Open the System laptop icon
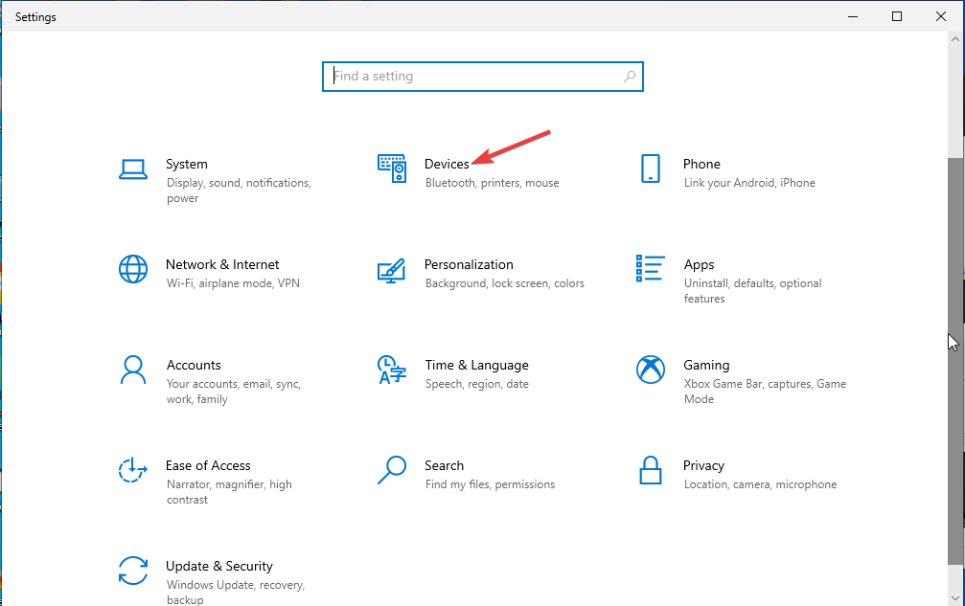The width and height of the screenshot is (965, 606). tap(133, 169)
